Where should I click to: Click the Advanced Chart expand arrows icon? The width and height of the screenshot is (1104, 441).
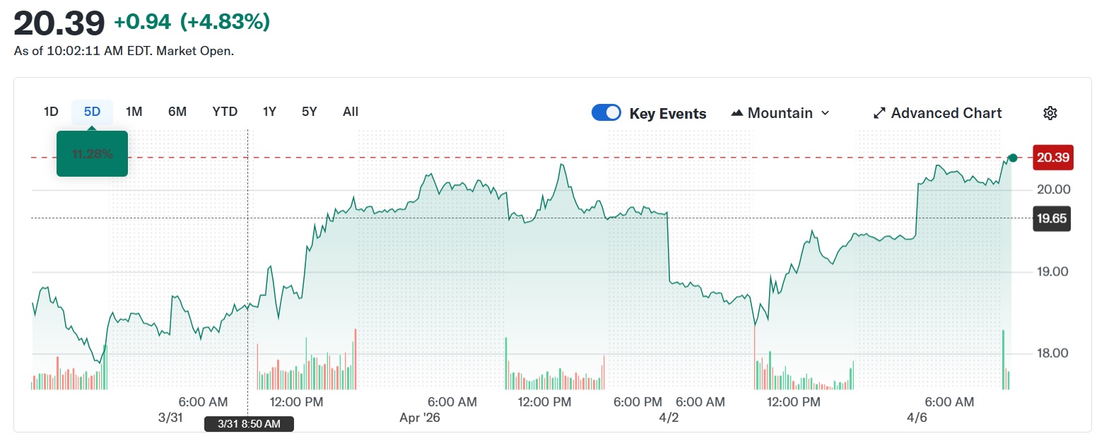click(x=879, y=113)
